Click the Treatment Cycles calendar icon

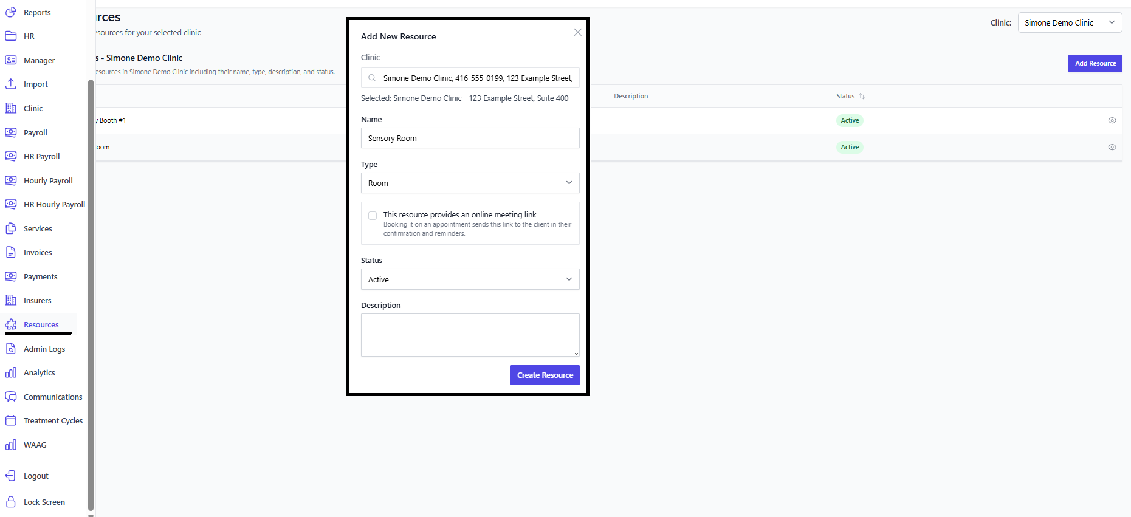coord(11,420)
